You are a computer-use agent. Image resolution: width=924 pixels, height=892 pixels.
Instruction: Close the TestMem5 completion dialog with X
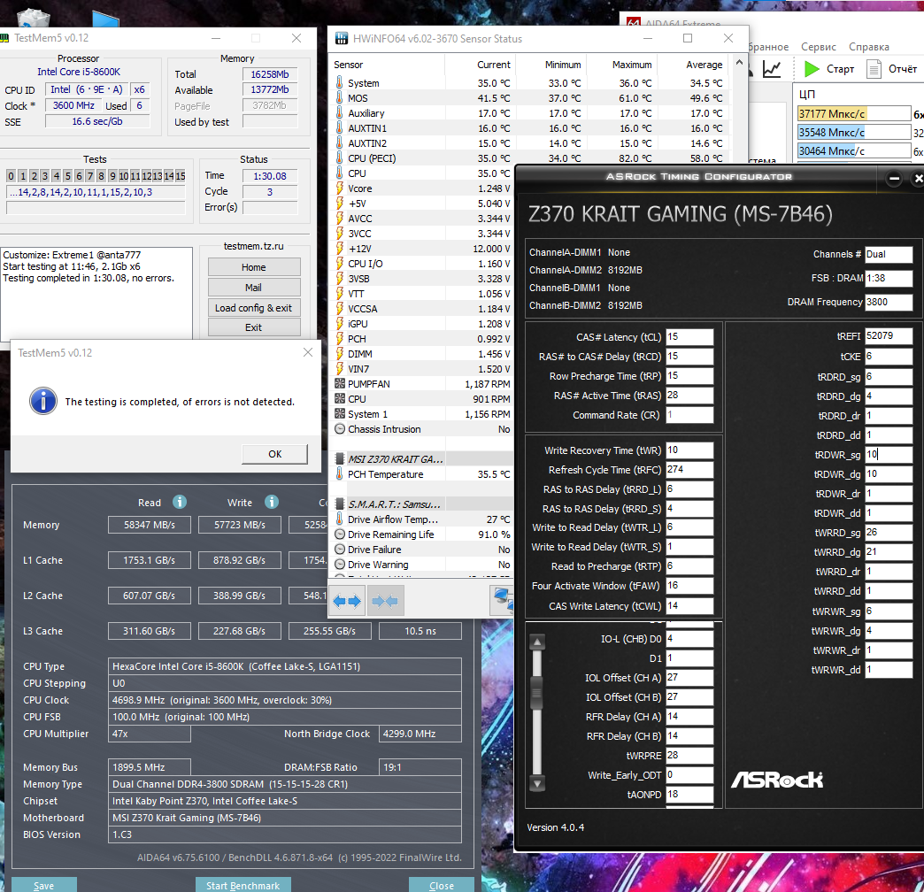pyautogui.click(x=308, y=352)
